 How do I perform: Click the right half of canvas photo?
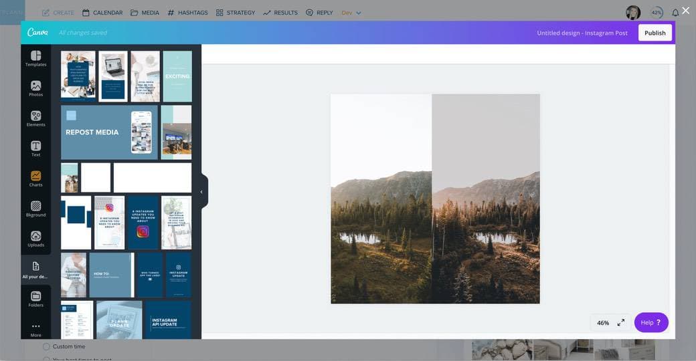tap(486, 199)
